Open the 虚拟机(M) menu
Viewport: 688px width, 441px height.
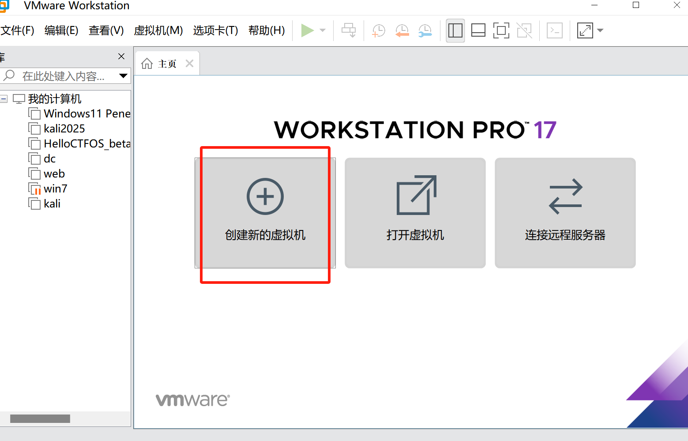coord(158,30)
